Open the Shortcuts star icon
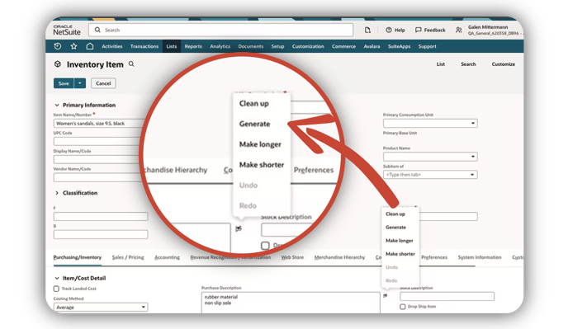The width and height of the screenshot is (587, 329). point(73,46)
